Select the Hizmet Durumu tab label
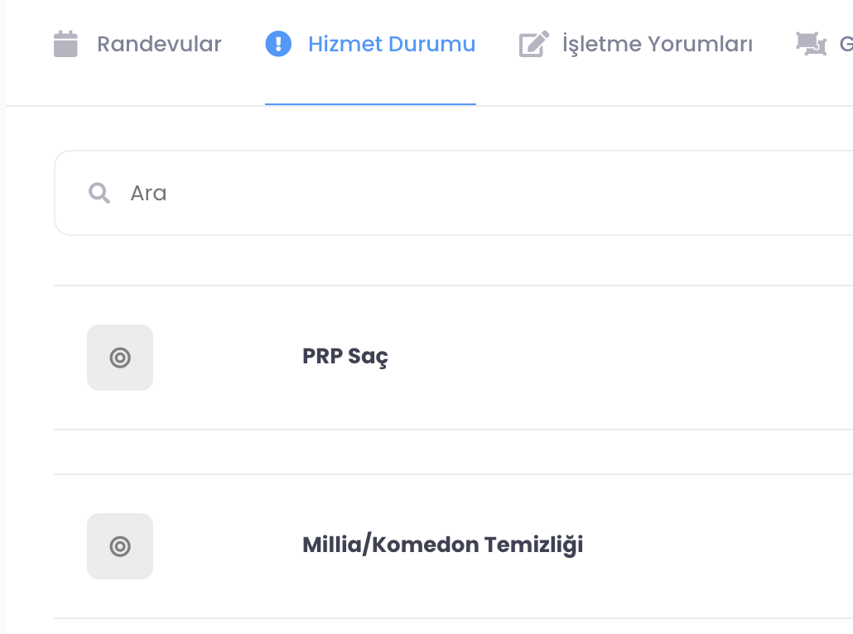The height and width of the screenshot is (634, 853). [x=392, y=44]
